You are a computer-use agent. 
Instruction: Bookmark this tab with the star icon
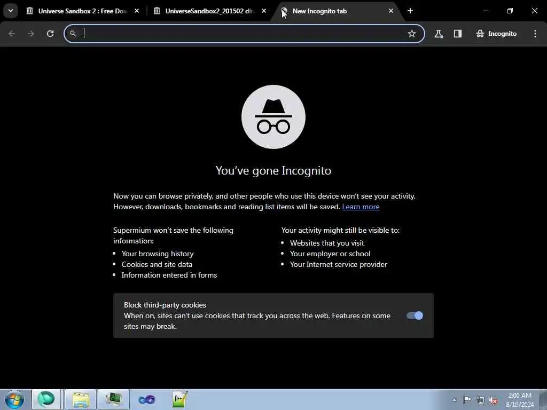[412, 34]
